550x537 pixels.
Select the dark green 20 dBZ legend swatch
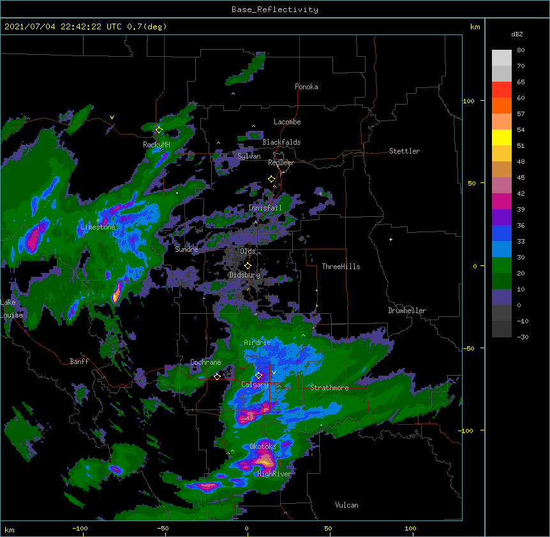[502, 281]
